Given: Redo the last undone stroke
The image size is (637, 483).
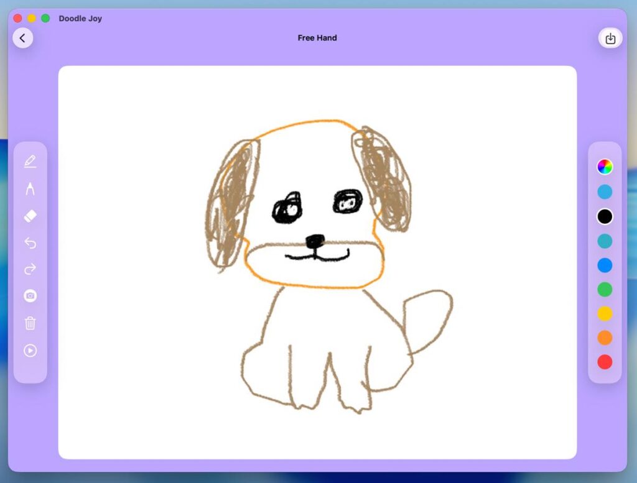Looking at the screenshot, I should pyautogui.click(x=30, y=269).
